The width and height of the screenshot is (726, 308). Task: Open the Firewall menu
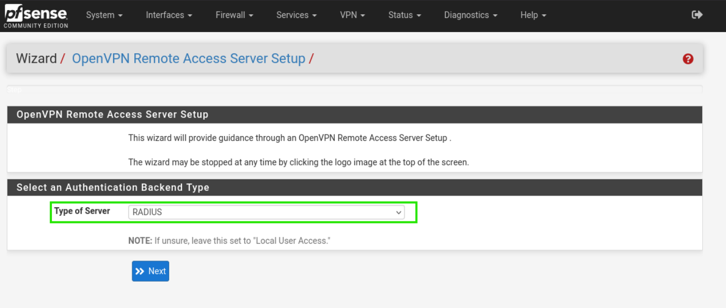[x=234, y=15]
